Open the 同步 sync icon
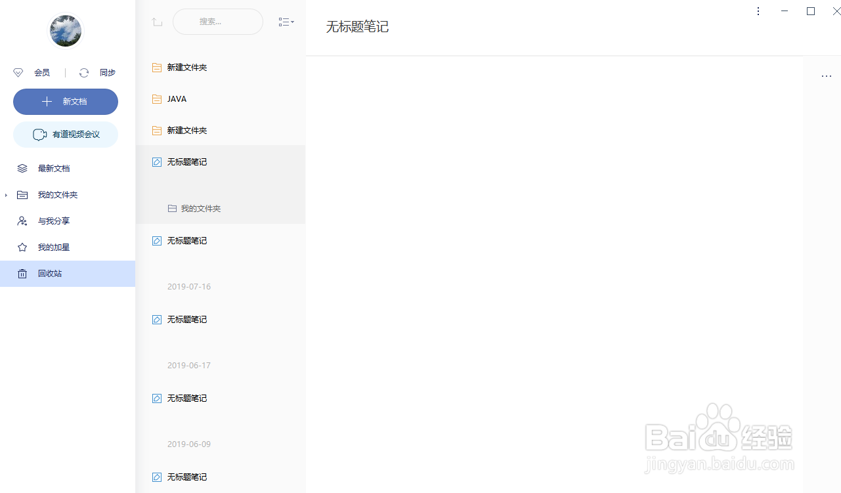This screenshot has width=841, height=493. (x=84, y=72)
